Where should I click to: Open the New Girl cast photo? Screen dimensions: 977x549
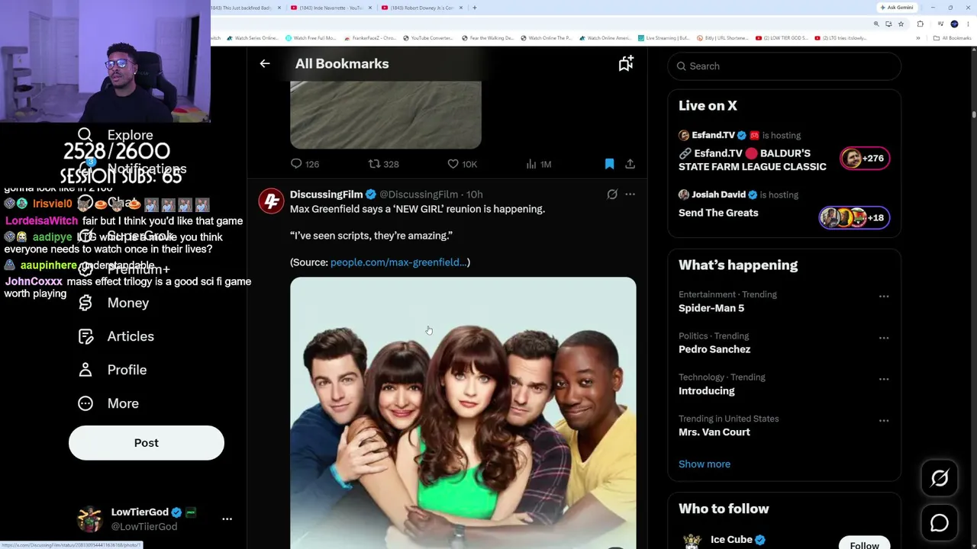(463, 413)
